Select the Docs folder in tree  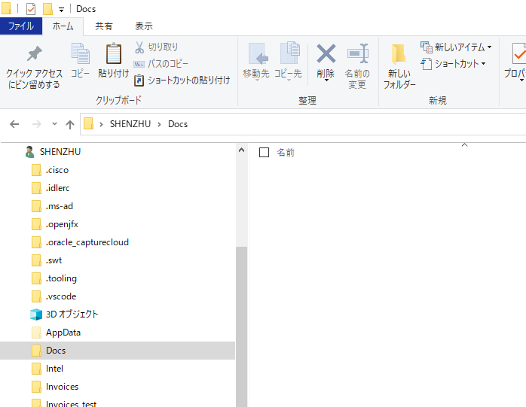click(x=118, y=351)
